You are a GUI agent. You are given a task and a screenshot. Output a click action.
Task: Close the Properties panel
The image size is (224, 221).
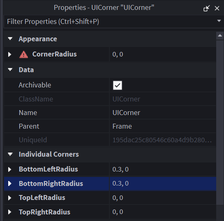point(217,8)
